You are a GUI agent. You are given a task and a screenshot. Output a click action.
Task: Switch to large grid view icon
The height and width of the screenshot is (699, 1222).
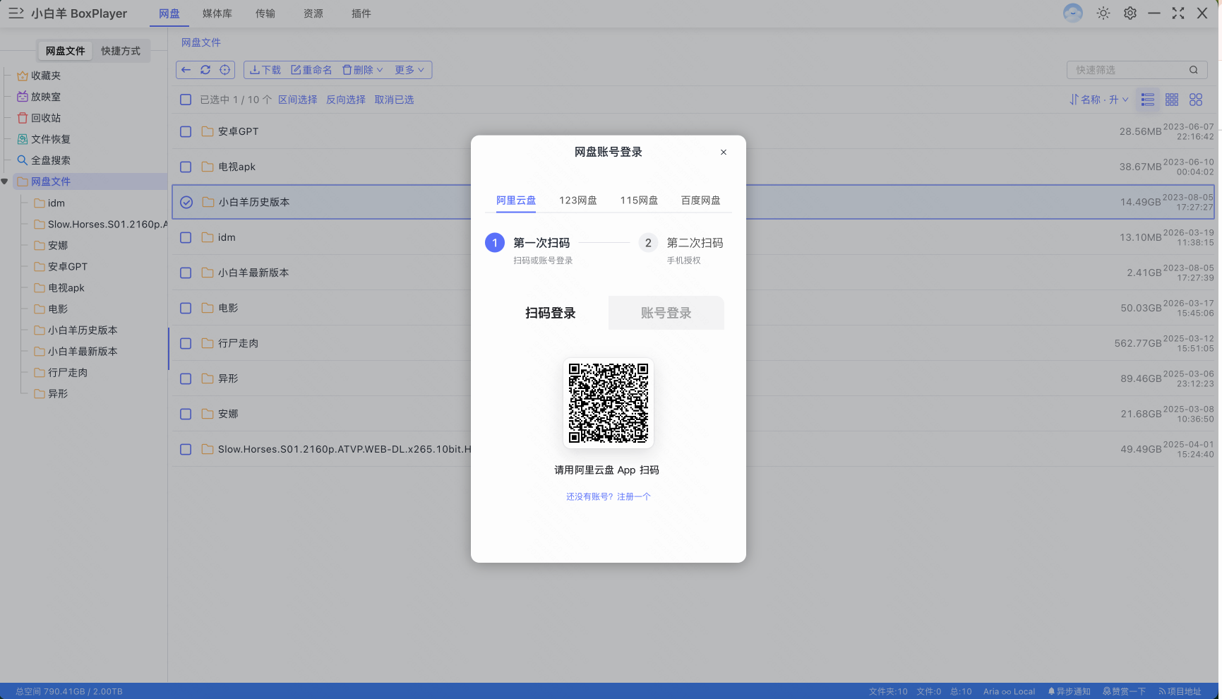tap(1196, 100)
